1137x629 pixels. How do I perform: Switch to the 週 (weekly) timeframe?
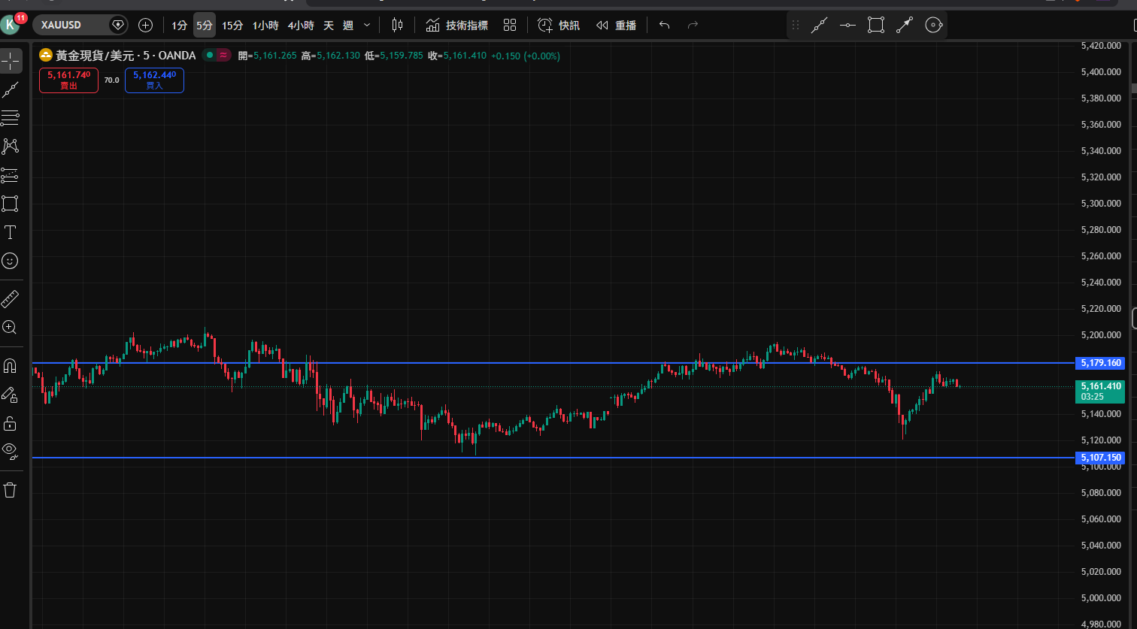click(x=348, y=26)
